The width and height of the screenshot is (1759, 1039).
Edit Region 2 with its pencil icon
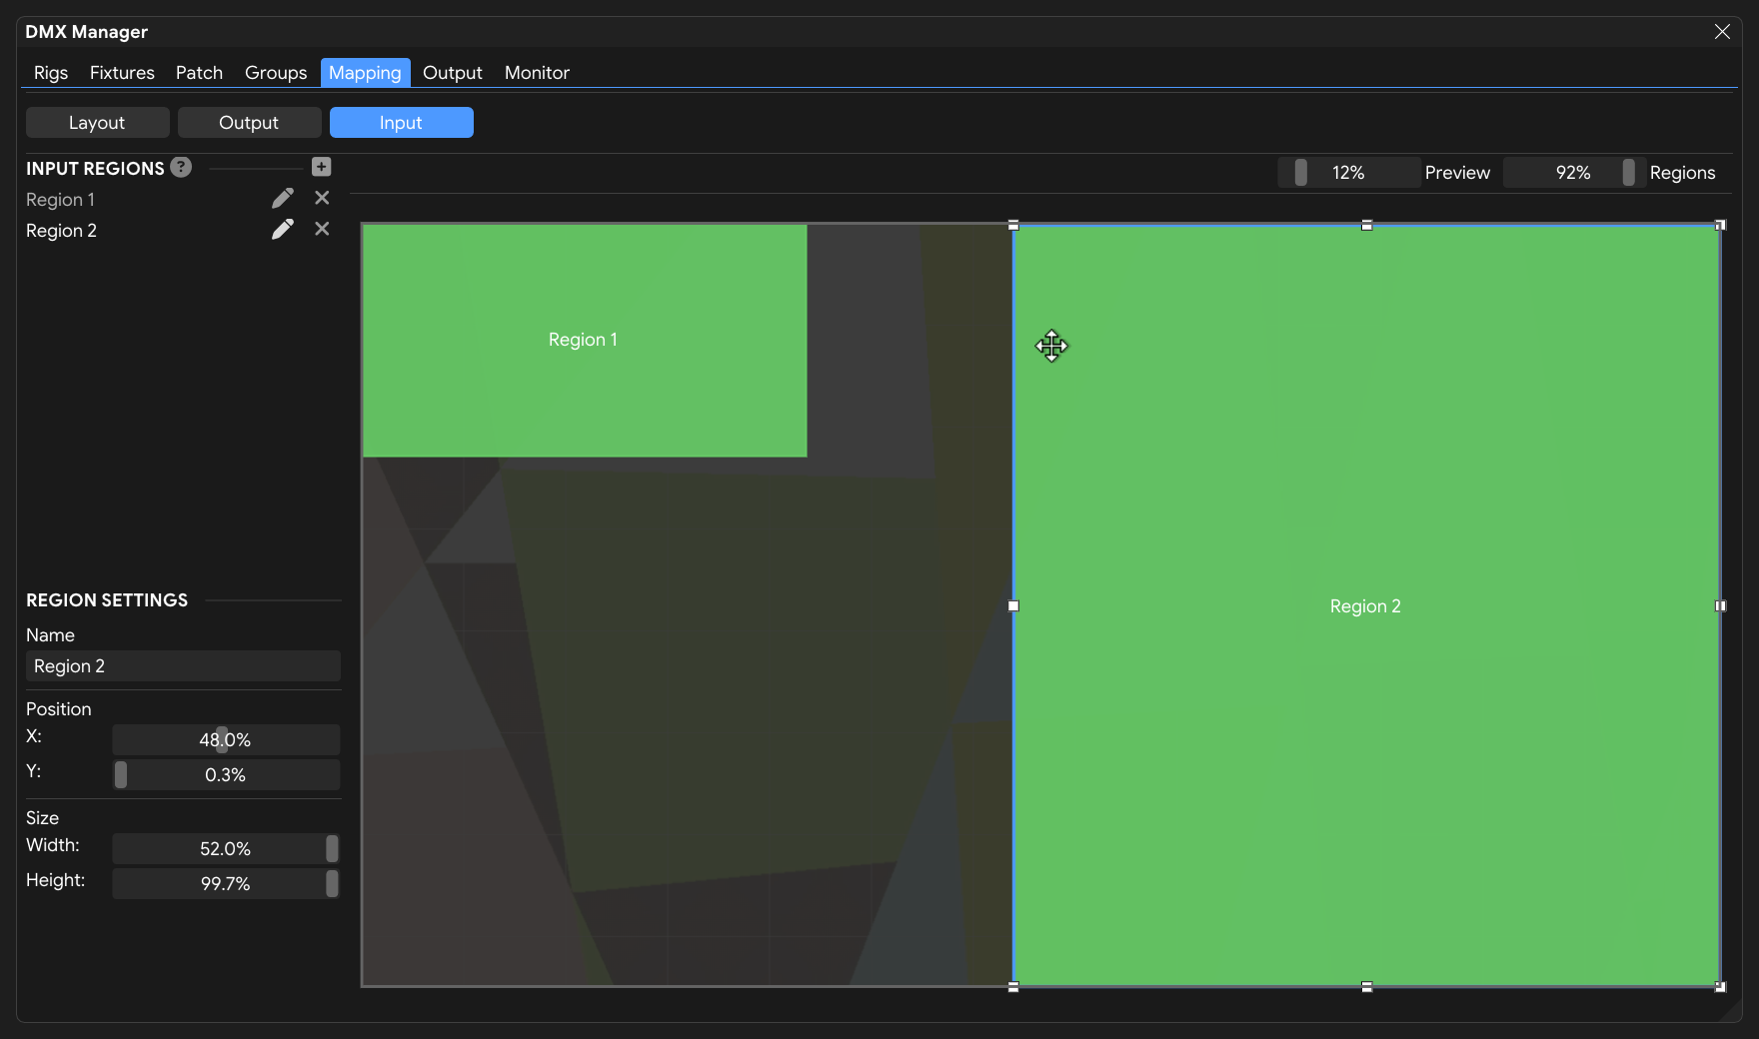tap(283, 230)
